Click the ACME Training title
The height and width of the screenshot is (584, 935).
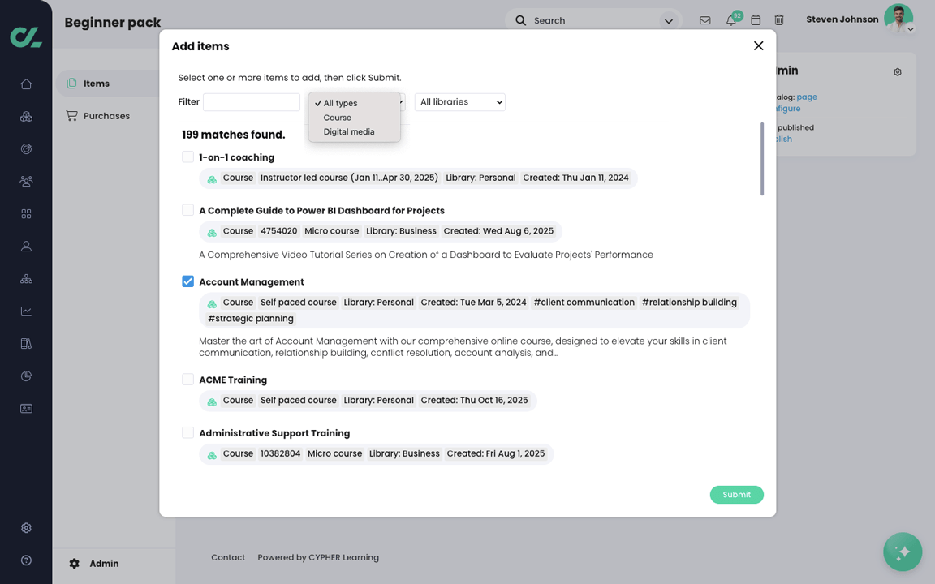point(233,380)
